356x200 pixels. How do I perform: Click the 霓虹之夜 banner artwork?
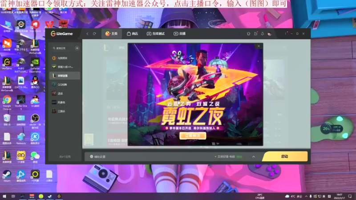195,94
